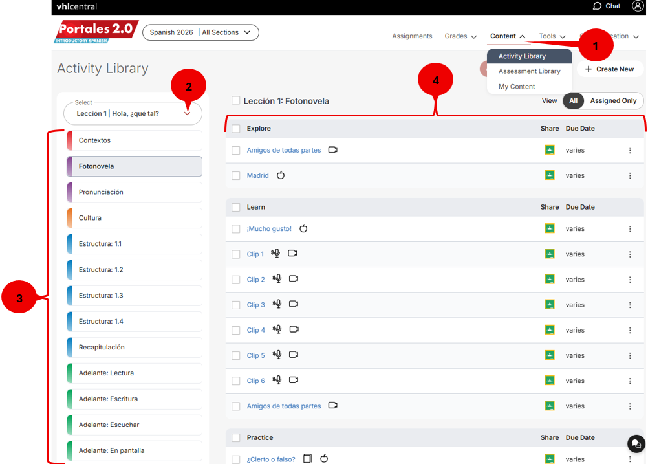The height and width of the screenshot is (464, 648).
Task: Open the Clip 6 activity link
Action: tap(256, 381)
